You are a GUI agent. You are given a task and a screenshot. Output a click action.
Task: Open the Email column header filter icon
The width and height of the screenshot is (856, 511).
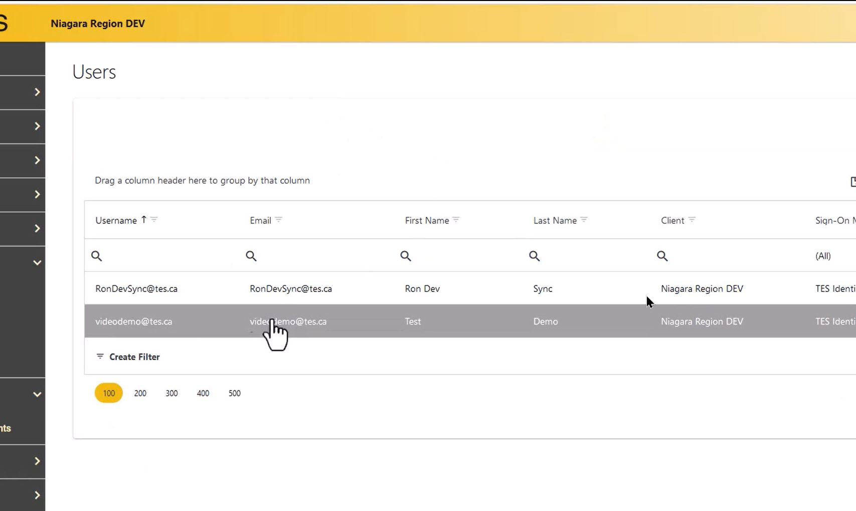279,220
